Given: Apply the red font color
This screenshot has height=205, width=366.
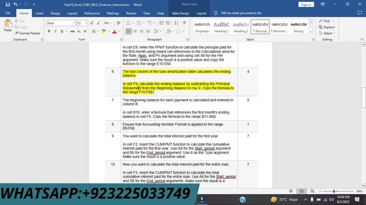Looking at the screenshot, I should [114, 31].
